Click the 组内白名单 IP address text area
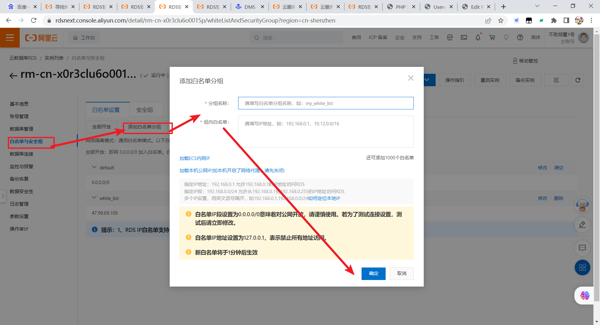Screen dimensions: 600x325 pos(326,132)
